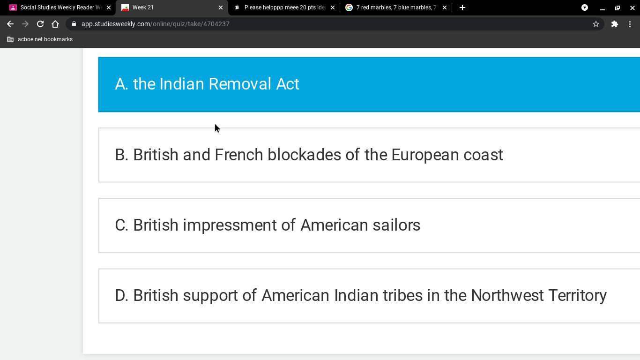Expand the profile dropdown in the title bar
640x360 pixels.
coord(585,7)
